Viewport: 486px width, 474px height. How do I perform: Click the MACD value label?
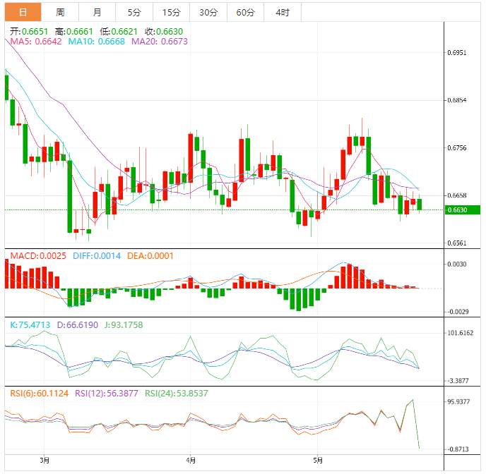coord(35,256)
